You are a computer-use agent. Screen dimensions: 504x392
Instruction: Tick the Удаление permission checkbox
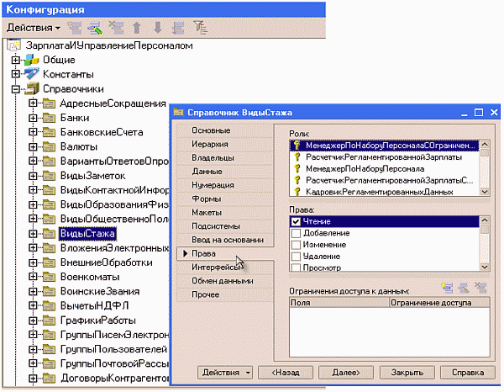pyautogui.click(x=296, y=256)
